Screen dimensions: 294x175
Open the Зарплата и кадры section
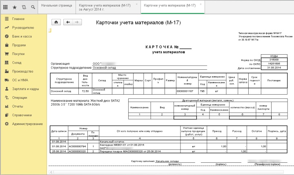(25, 89)
